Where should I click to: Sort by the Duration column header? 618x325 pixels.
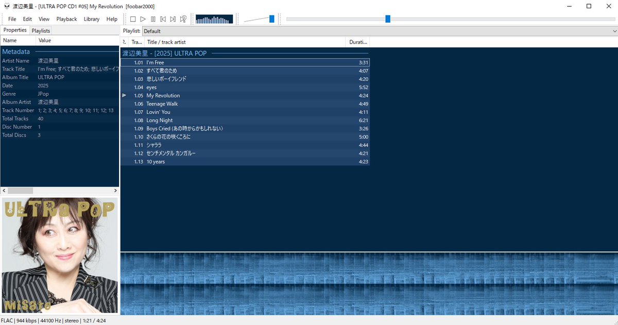tap(357, 42)
